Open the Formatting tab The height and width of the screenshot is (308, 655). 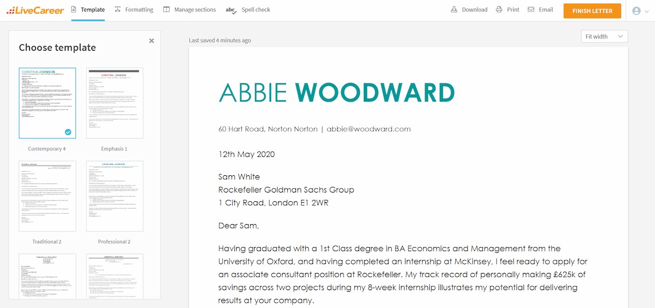(x=134, y=10)
